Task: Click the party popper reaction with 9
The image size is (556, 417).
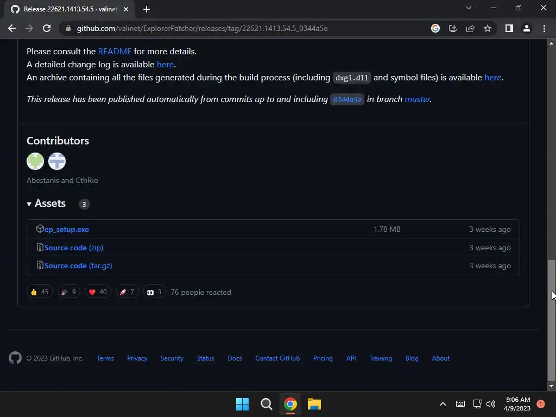Action: click(69, 292)
